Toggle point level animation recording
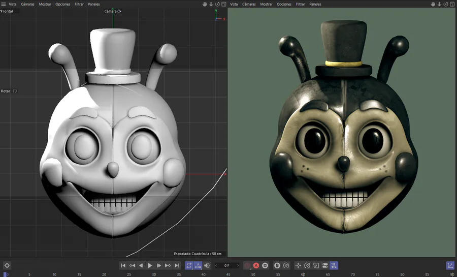This screenshot has height=277, width=457. click(x=334, y=265)
